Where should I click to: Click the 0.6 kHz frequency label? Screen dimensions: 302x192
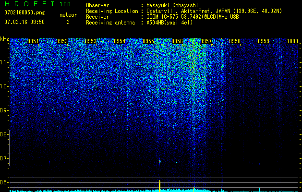(3, 182)
